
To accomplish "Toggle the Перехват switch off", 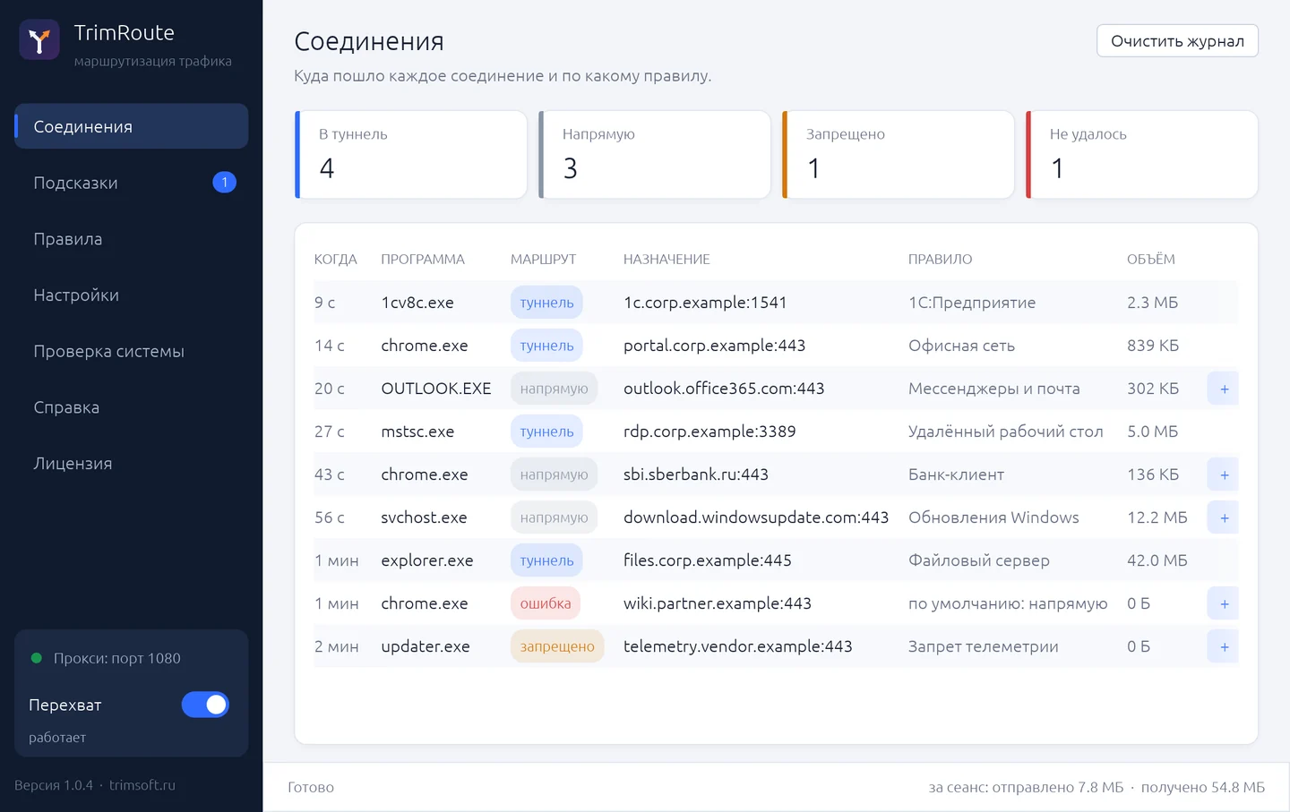I will coord(205,705).
